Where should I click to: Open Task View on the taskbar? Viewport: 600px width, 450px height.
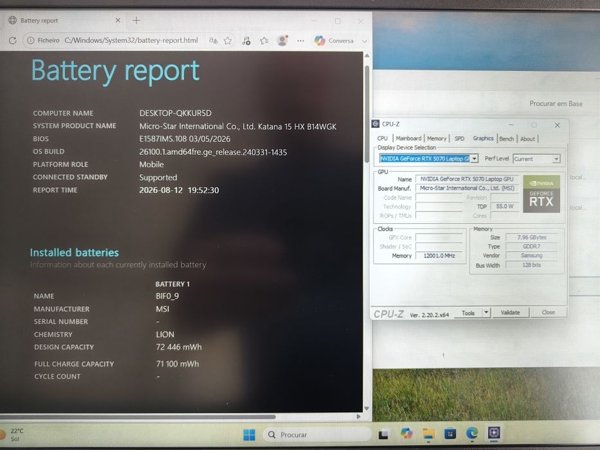point(383,435)
